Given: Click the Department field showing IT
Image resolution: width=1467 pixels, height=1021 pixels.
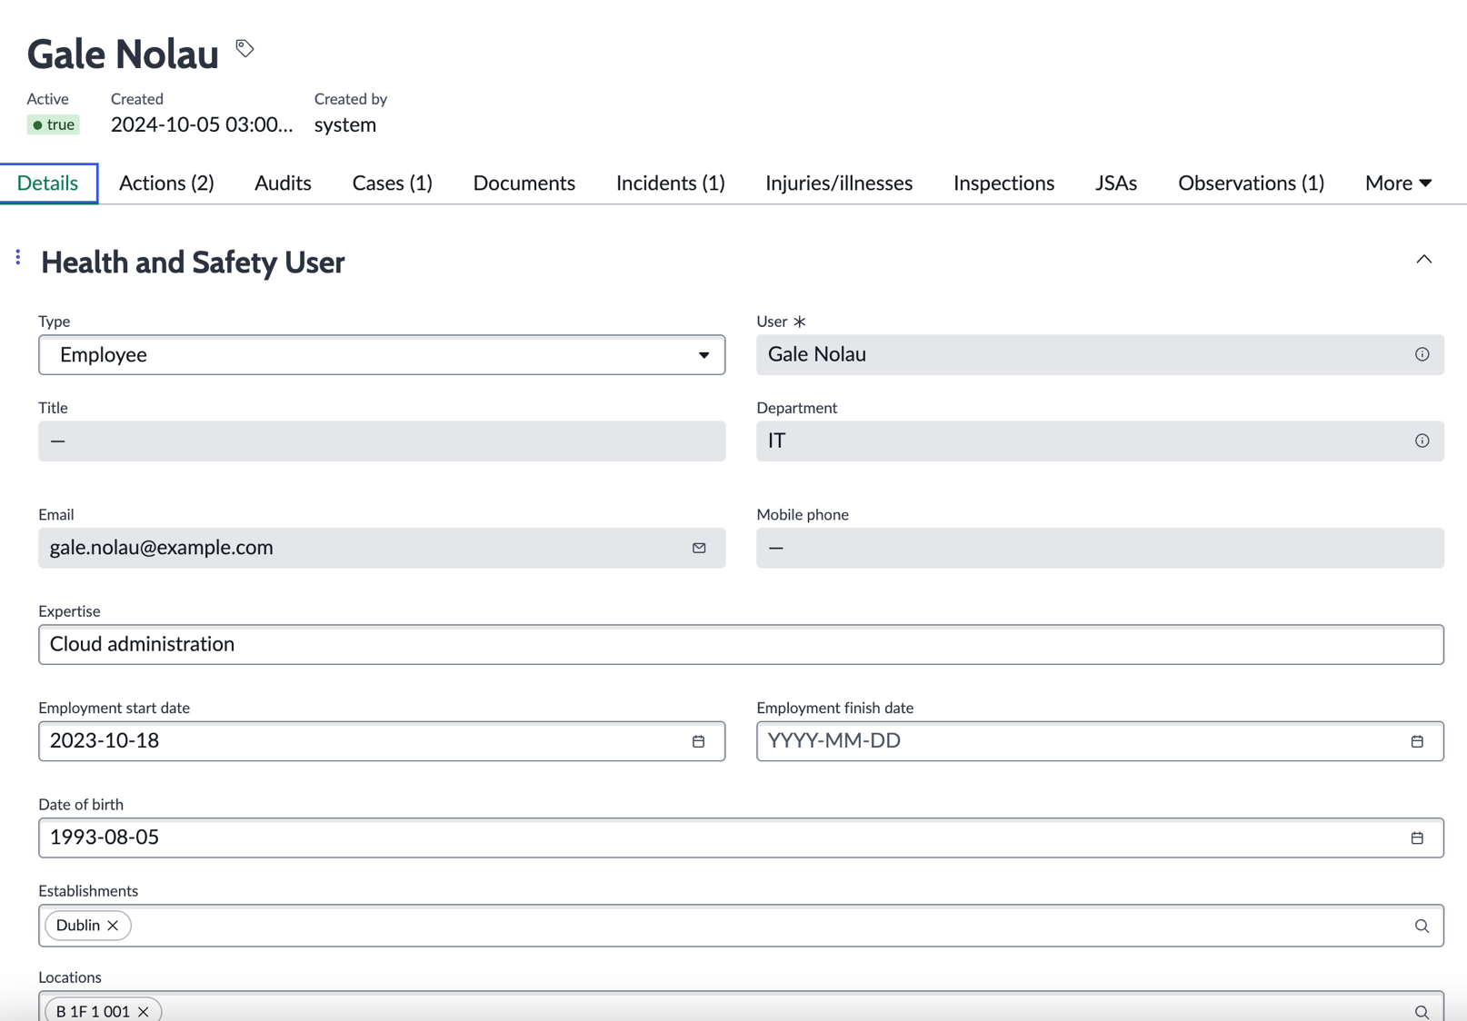Looking at the screenshot, I should 1100,441.
